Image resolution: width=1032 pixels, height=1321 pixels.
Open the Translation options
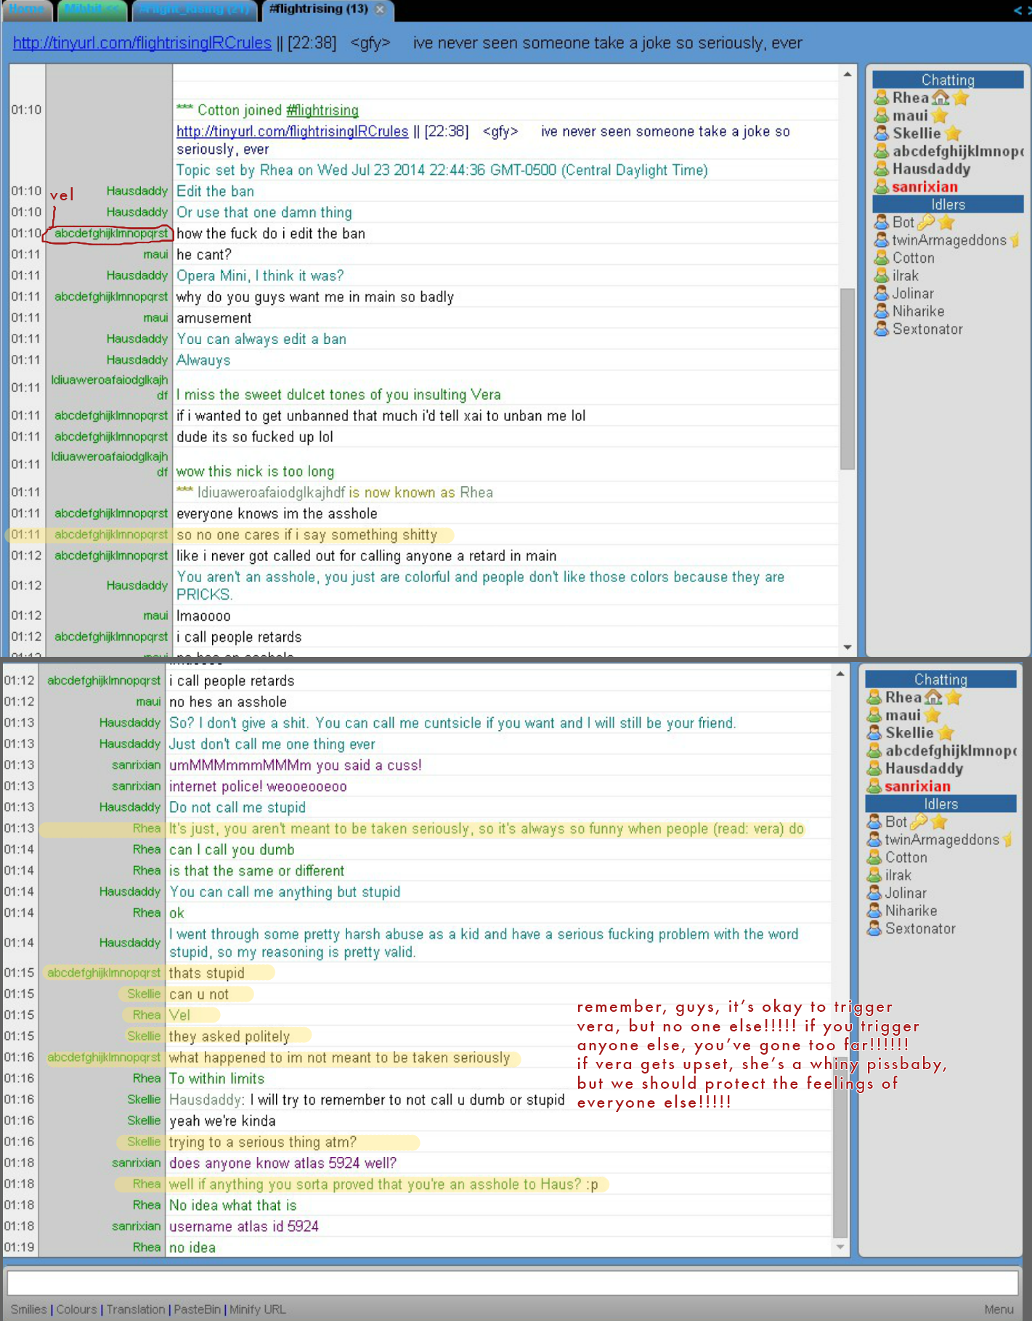pos(136,1309)
